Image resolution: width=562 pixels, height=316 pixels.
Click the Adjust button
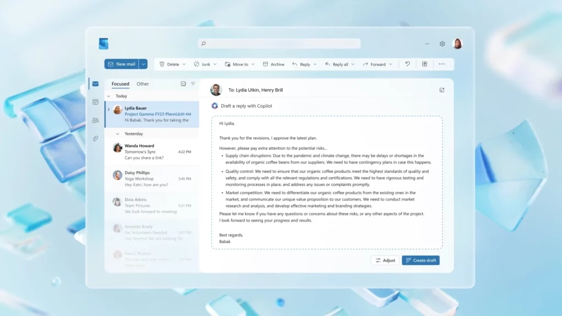point(385,261)
